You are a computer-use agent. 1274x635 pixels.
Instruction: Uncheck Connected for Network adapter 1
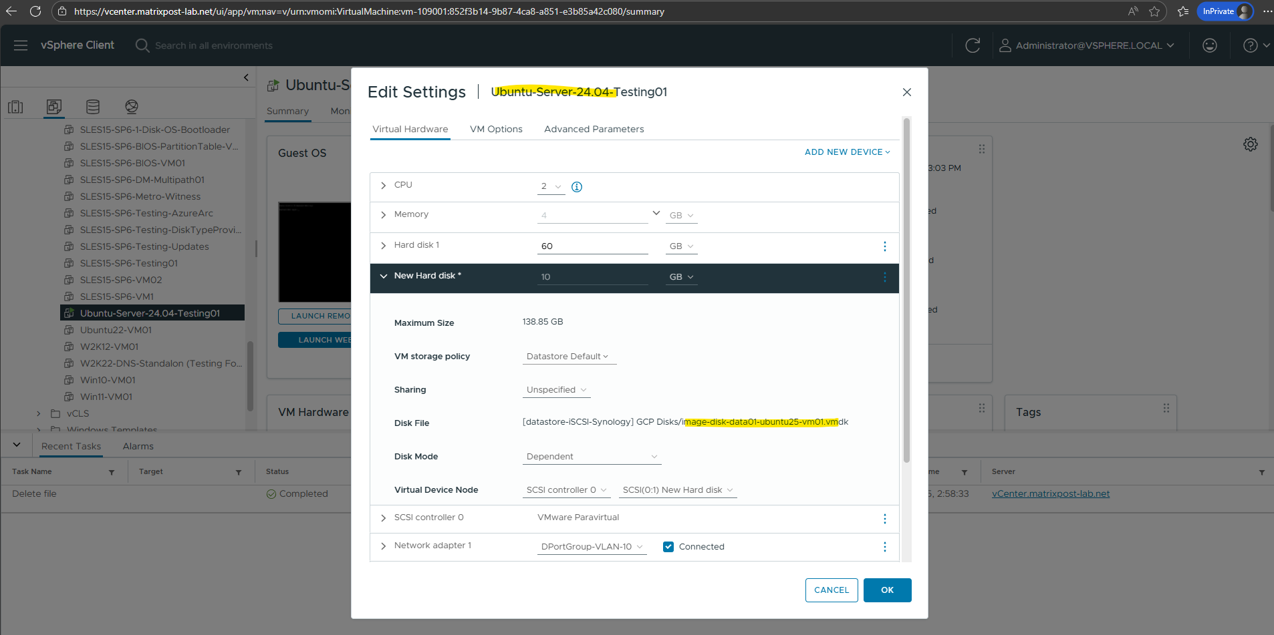click(668, 547)
